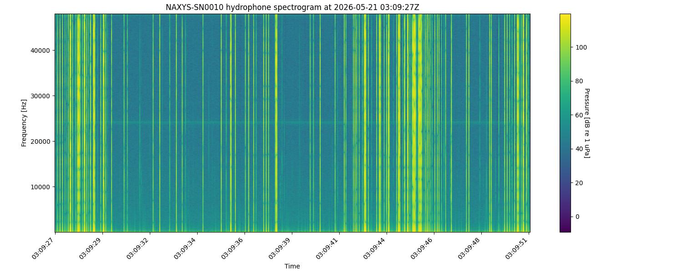
Task: Click the 20 colorbar tick label
Action: click(x=579, y=183)
